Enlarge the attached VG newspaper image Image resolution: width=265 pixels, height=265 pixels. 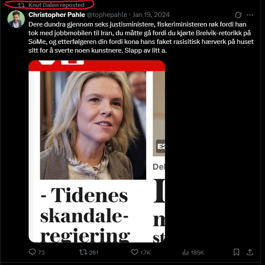[x=97, y=151]
